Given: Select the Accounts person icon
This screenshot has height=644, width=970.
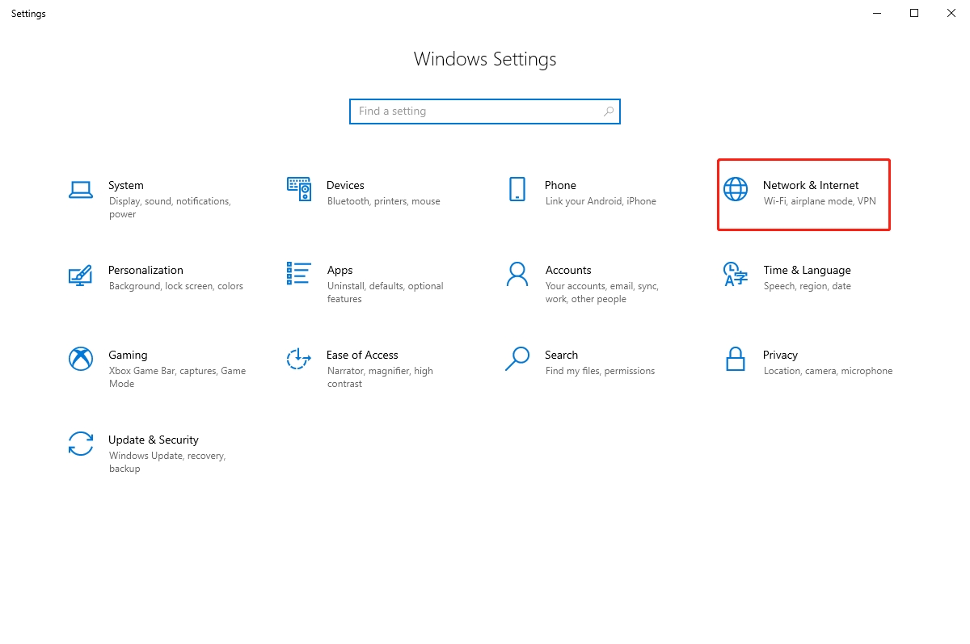Looking at the screenshot, I should [x=517, y=274].
